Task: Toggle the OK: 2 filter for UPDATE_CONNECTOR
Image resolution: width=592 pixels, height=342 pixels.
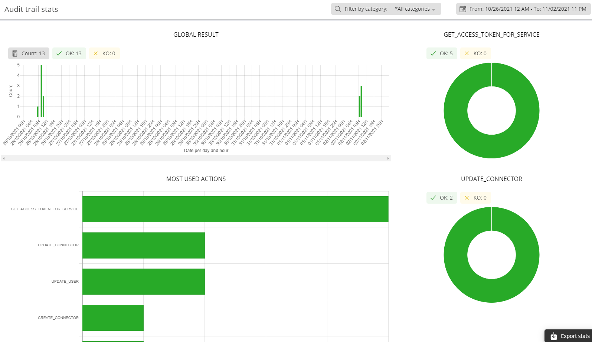Action: click(442, 198)
